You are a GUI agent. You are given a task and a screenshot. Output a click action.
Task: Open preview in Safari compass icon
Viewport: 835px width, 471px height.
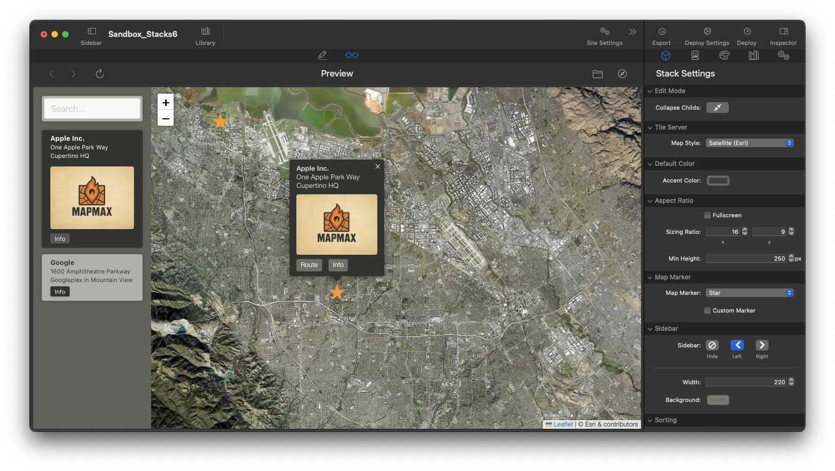622,74
